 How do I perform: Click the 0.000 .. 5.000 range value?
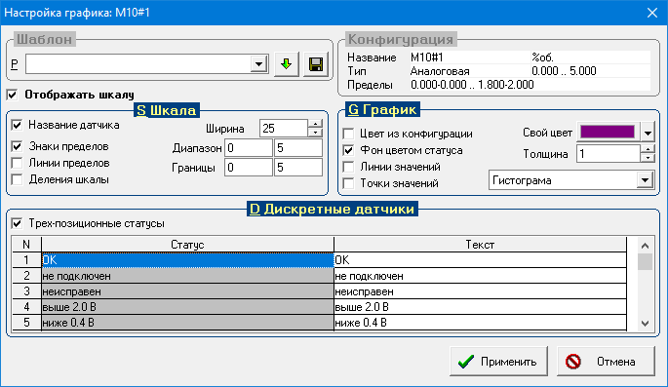pos(564,71)
